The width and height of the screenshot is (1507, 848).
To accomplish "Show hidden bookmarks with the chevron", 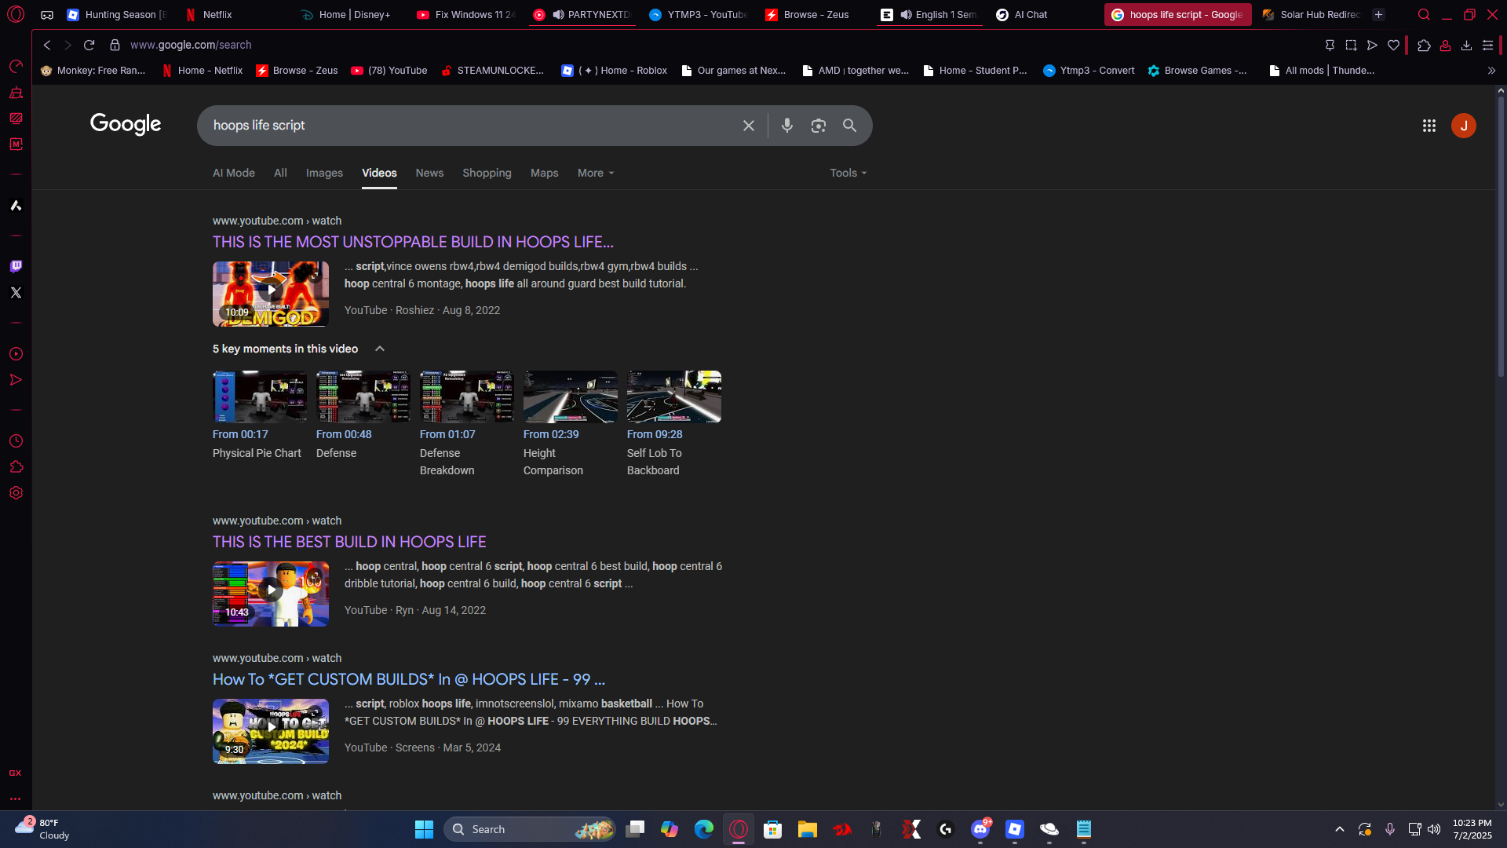I will point(1491,71).
